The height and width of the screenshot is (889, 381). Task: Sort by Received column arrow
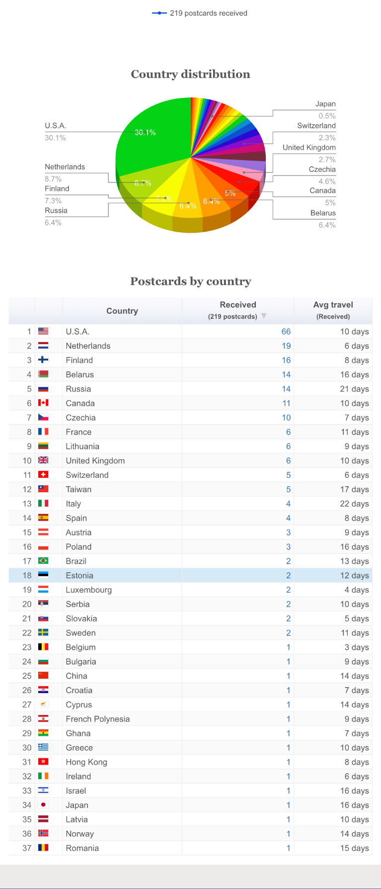tap(264, 316)
